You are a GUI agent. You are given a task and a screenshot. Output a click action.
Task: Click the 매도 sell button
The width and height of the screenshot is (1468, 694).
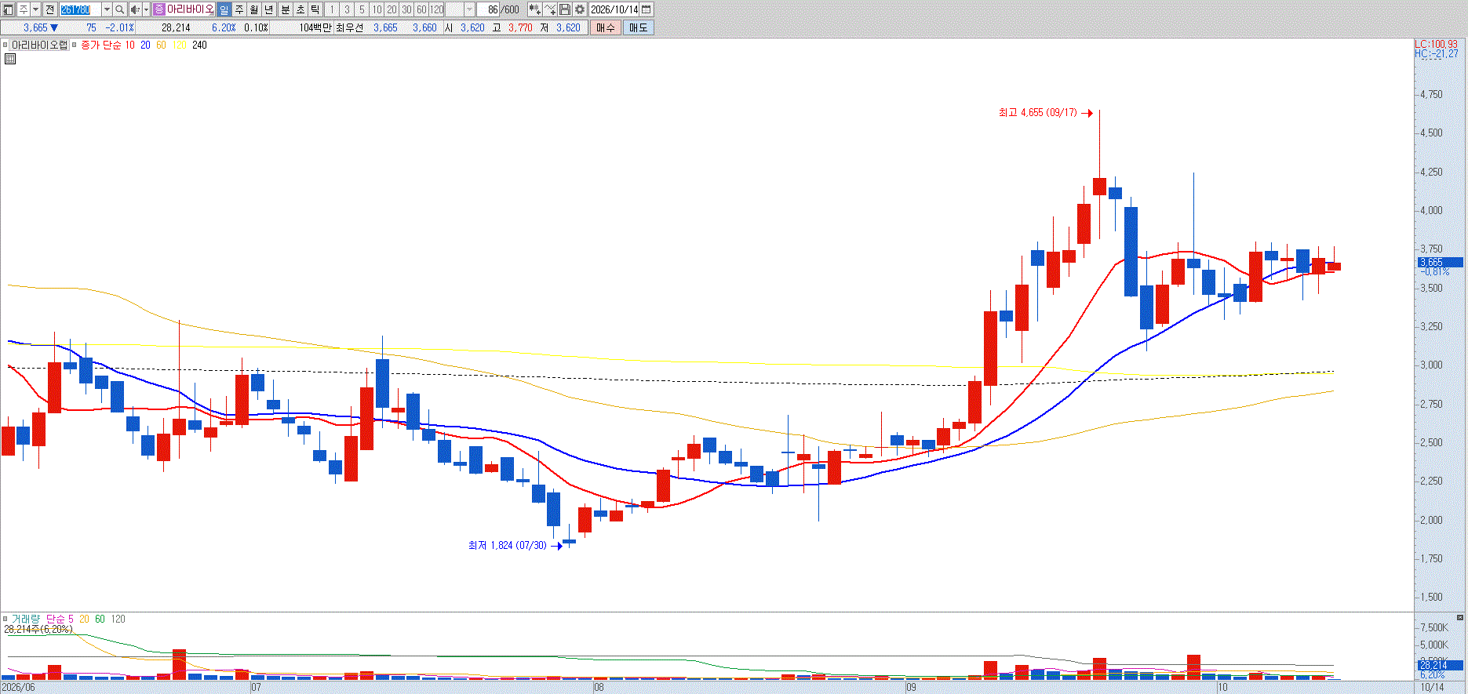click(638, 27)
